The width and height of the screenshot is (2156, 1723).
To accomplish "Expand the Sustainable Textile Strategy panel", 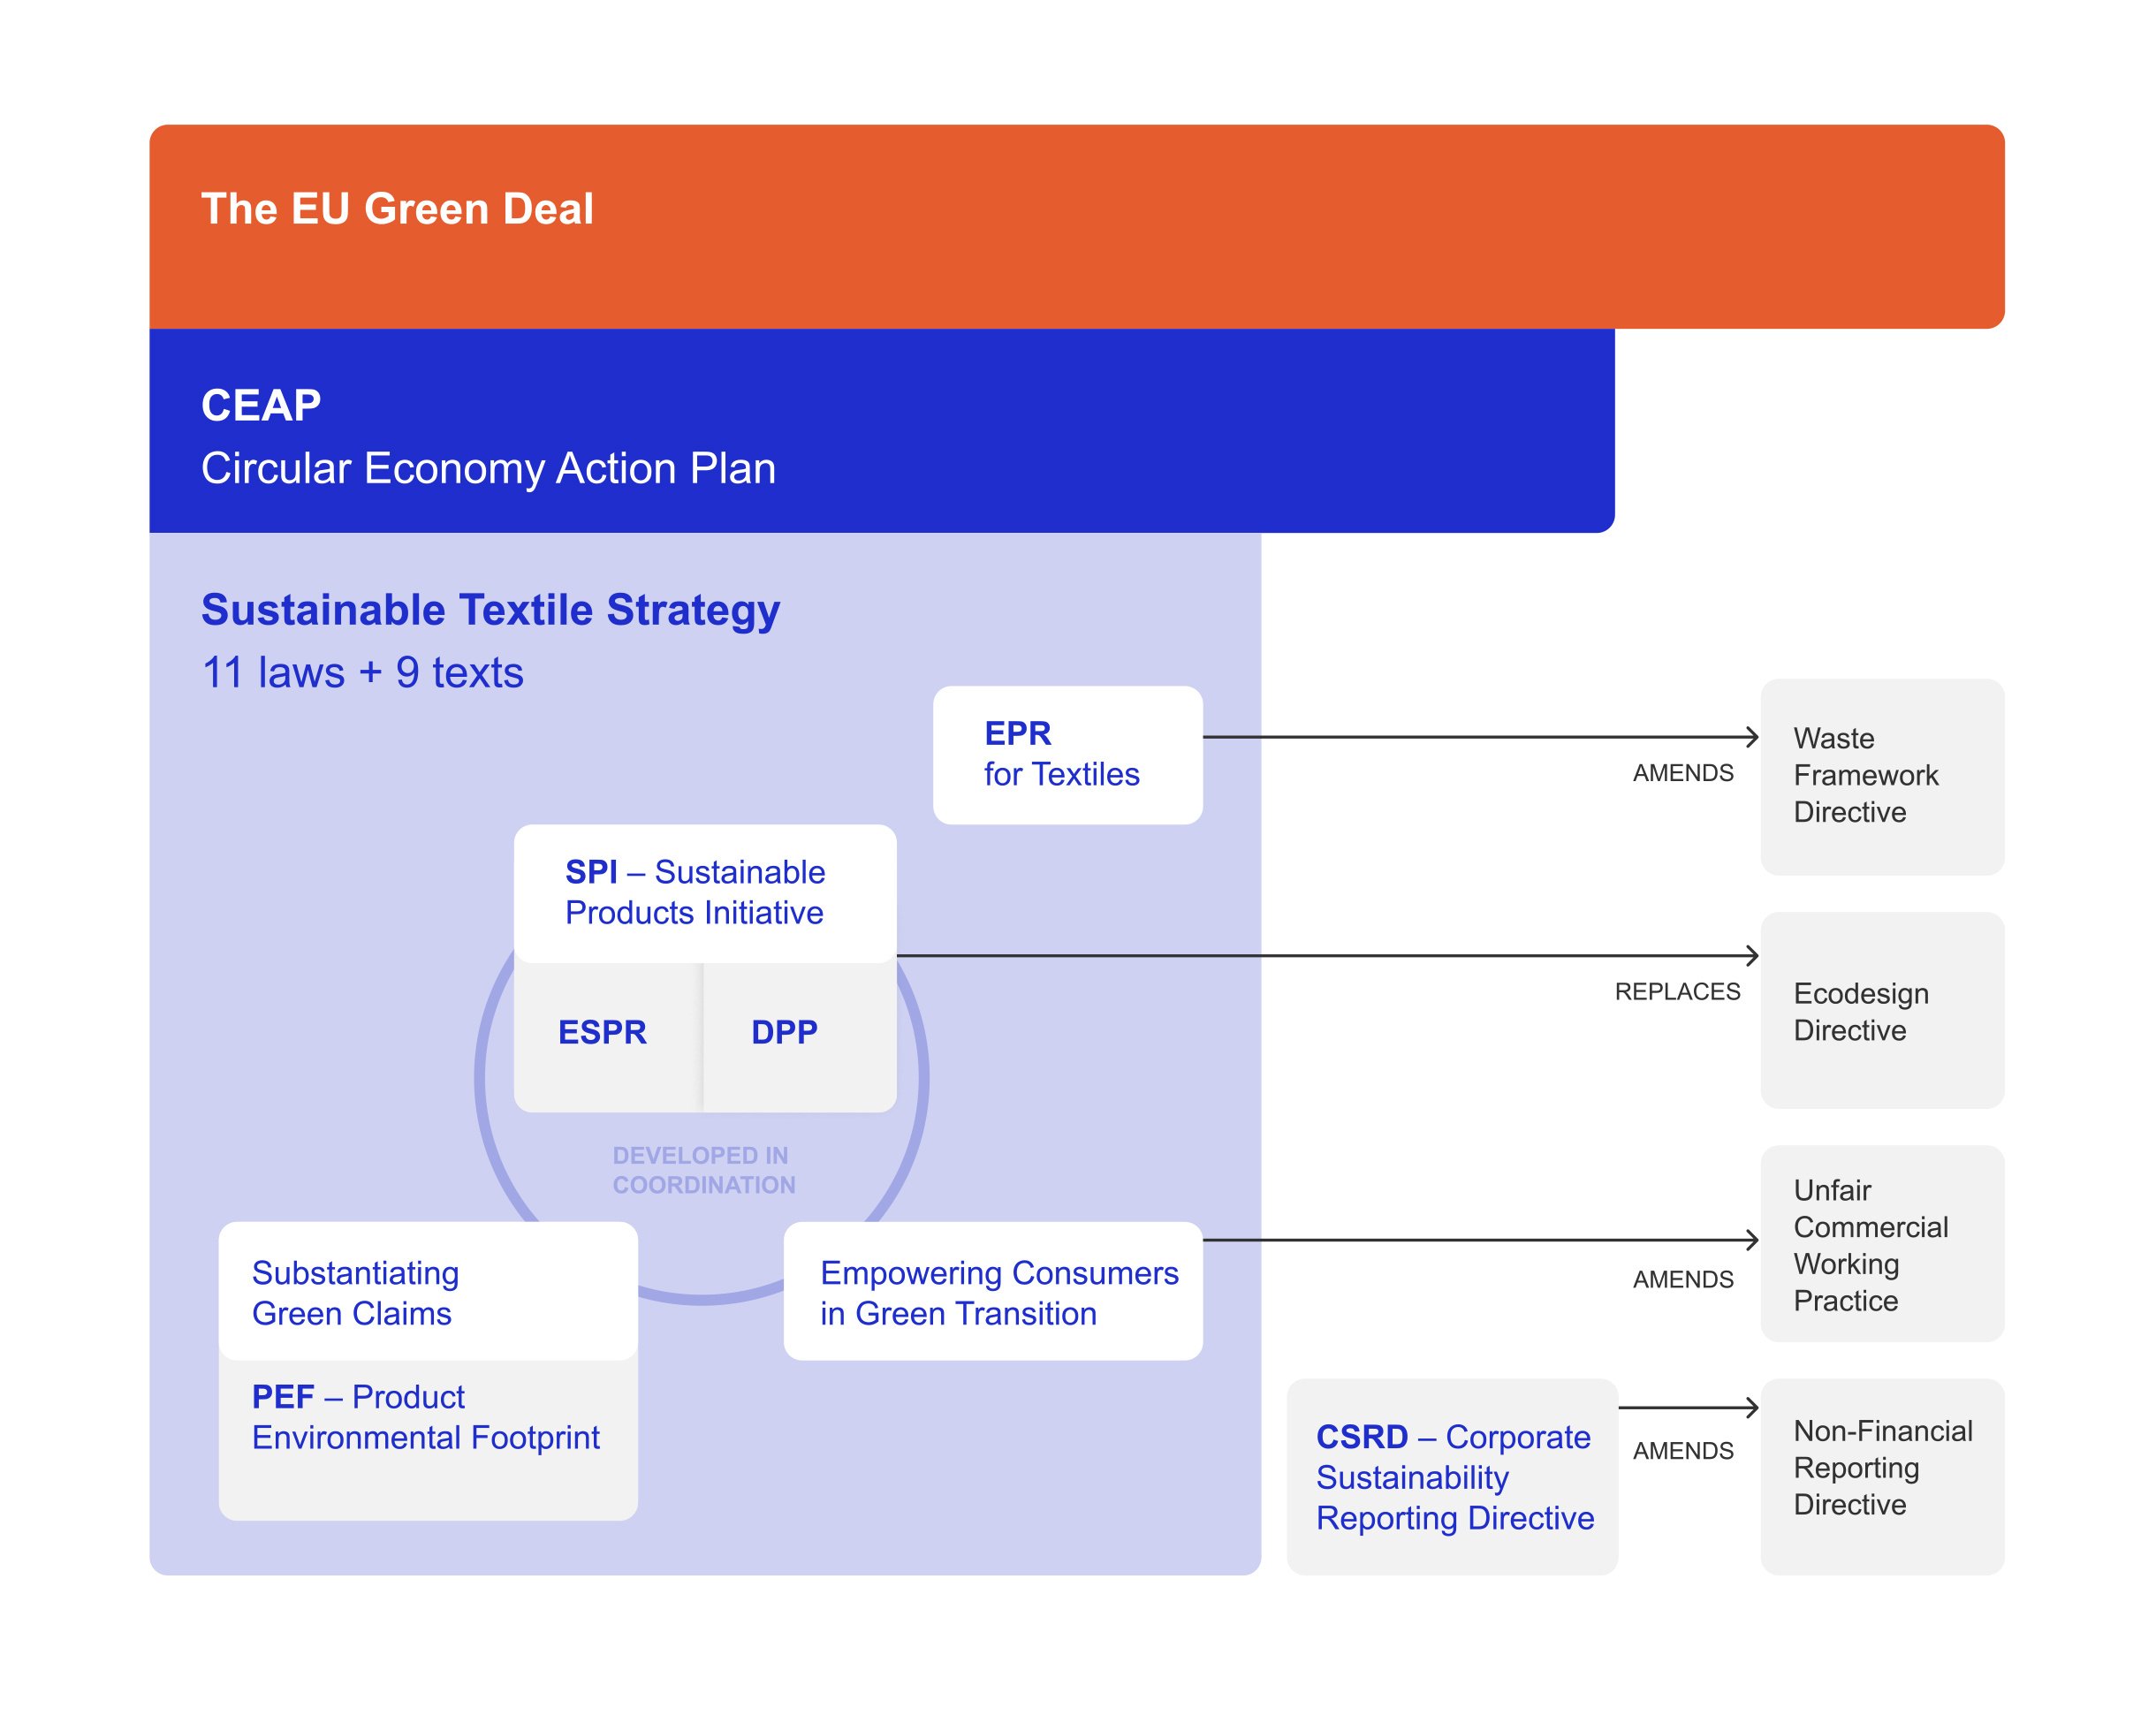I will click(x=490, y=610).
